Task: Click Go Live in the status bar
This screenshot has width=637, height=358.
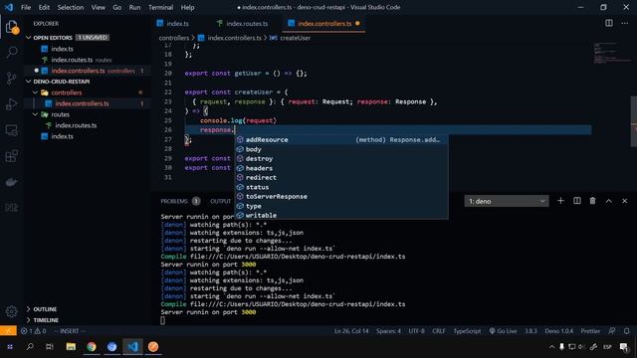Action: (x=503, y=331)
